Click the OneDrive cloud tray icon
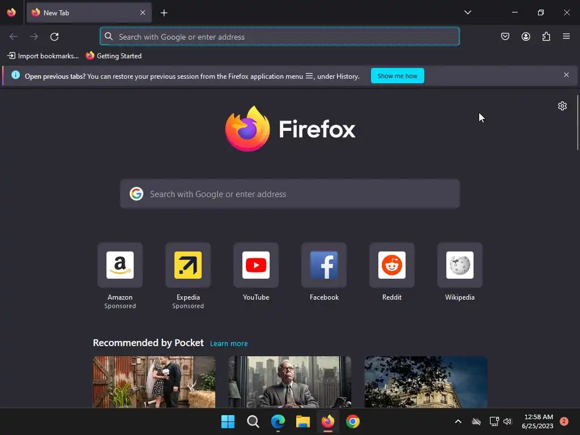The image size is (580, 435). (x=476, y=421)
